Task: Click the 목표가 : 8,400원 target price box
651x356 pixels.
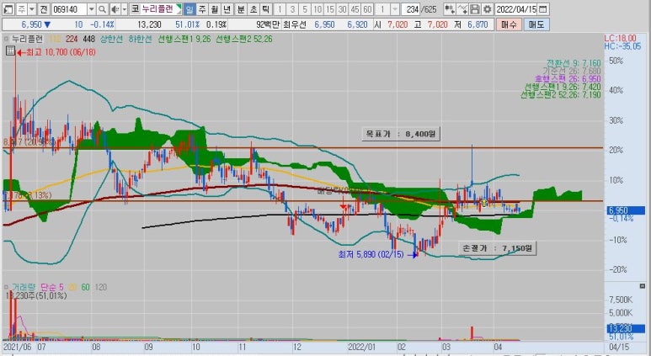Action: [401, 134]
